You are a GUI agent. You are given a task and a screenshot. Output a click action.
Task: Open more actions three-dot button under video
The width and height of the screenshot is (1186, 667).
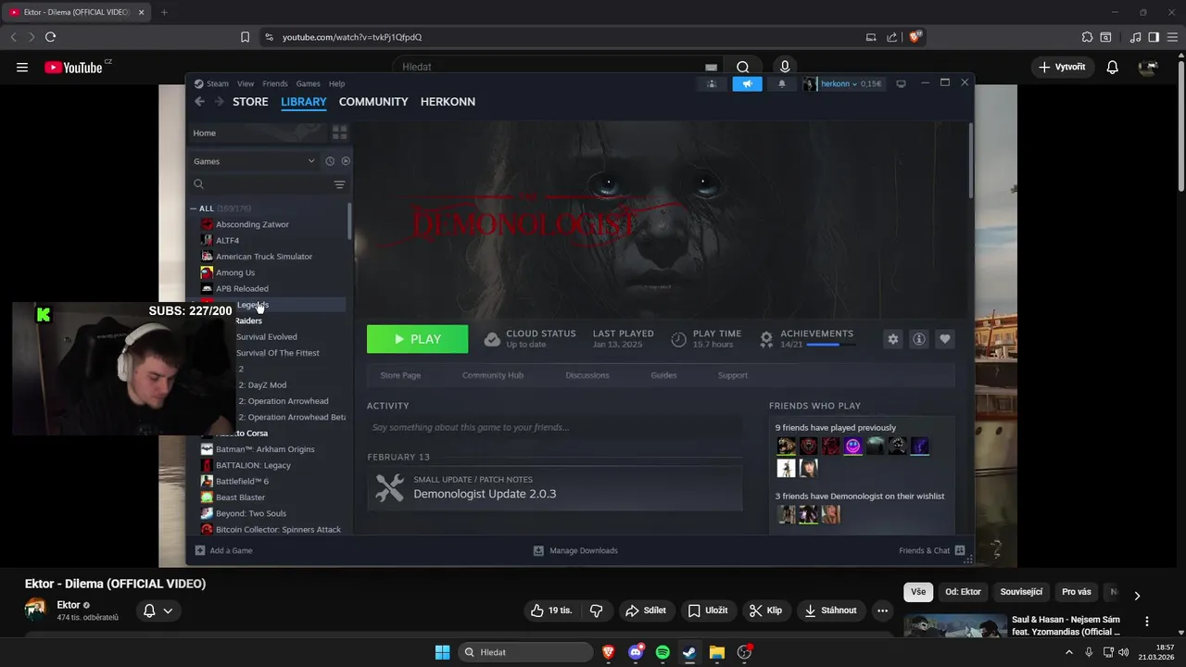point(882,610)
